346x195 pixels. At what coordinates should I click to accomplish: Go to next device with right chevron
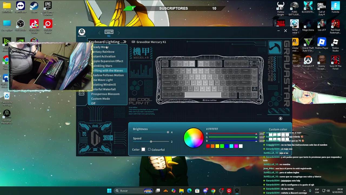click(118, 33)
